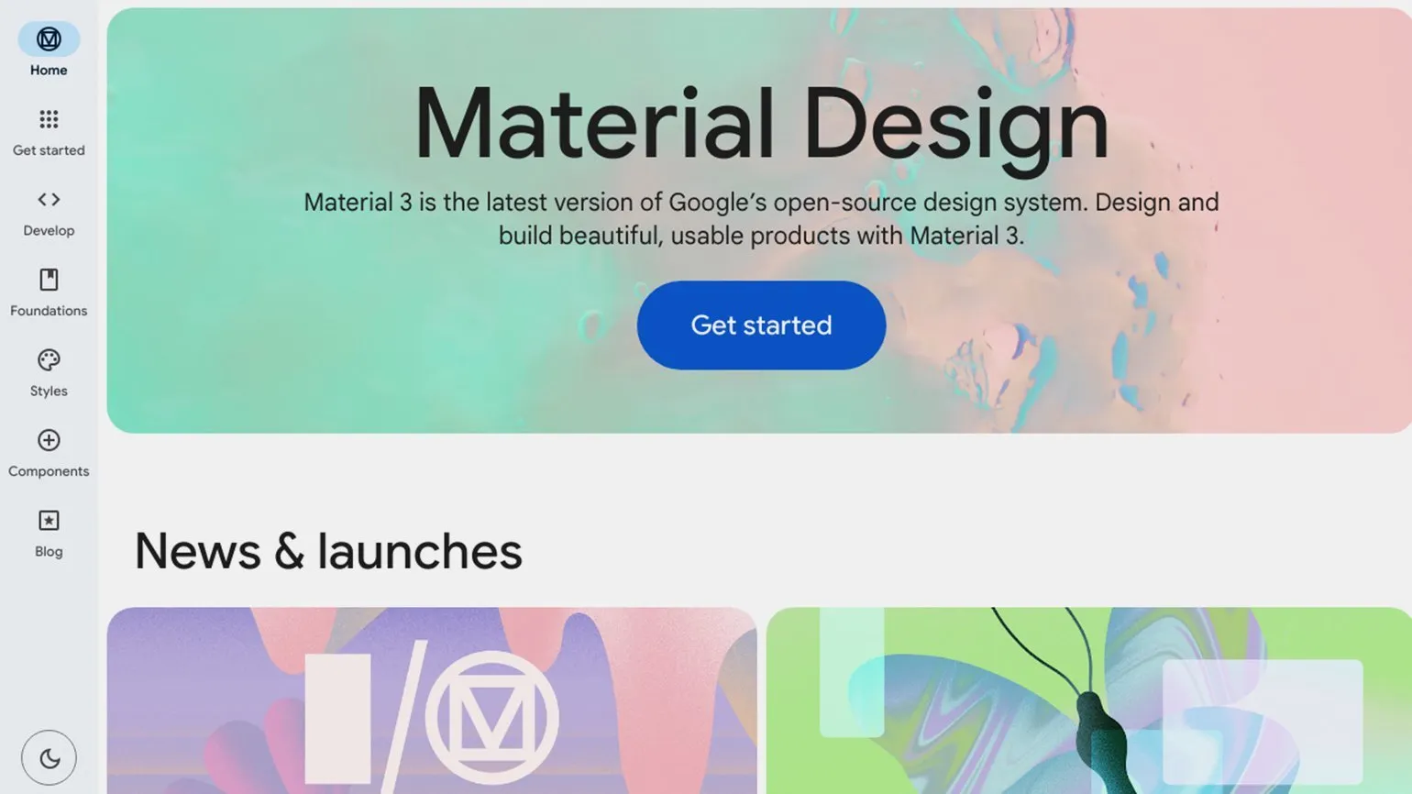Image resolution: width=1412 pixels, height=794 pixels.
Task: Click the blue Get started button
Action: point(761,325)
